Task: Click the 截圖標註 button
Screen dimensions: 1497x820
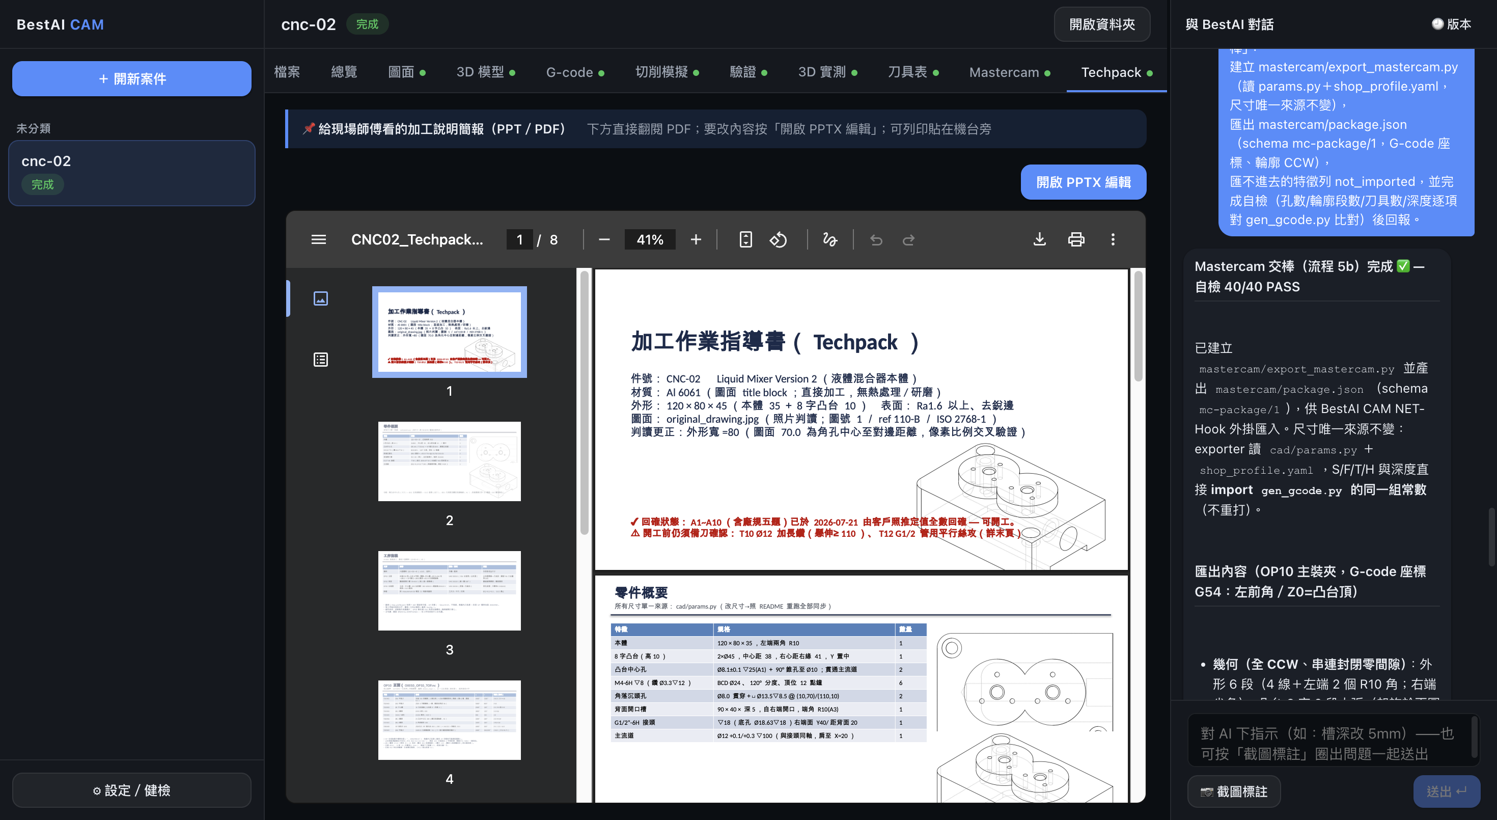Action: coord(1234,791)
